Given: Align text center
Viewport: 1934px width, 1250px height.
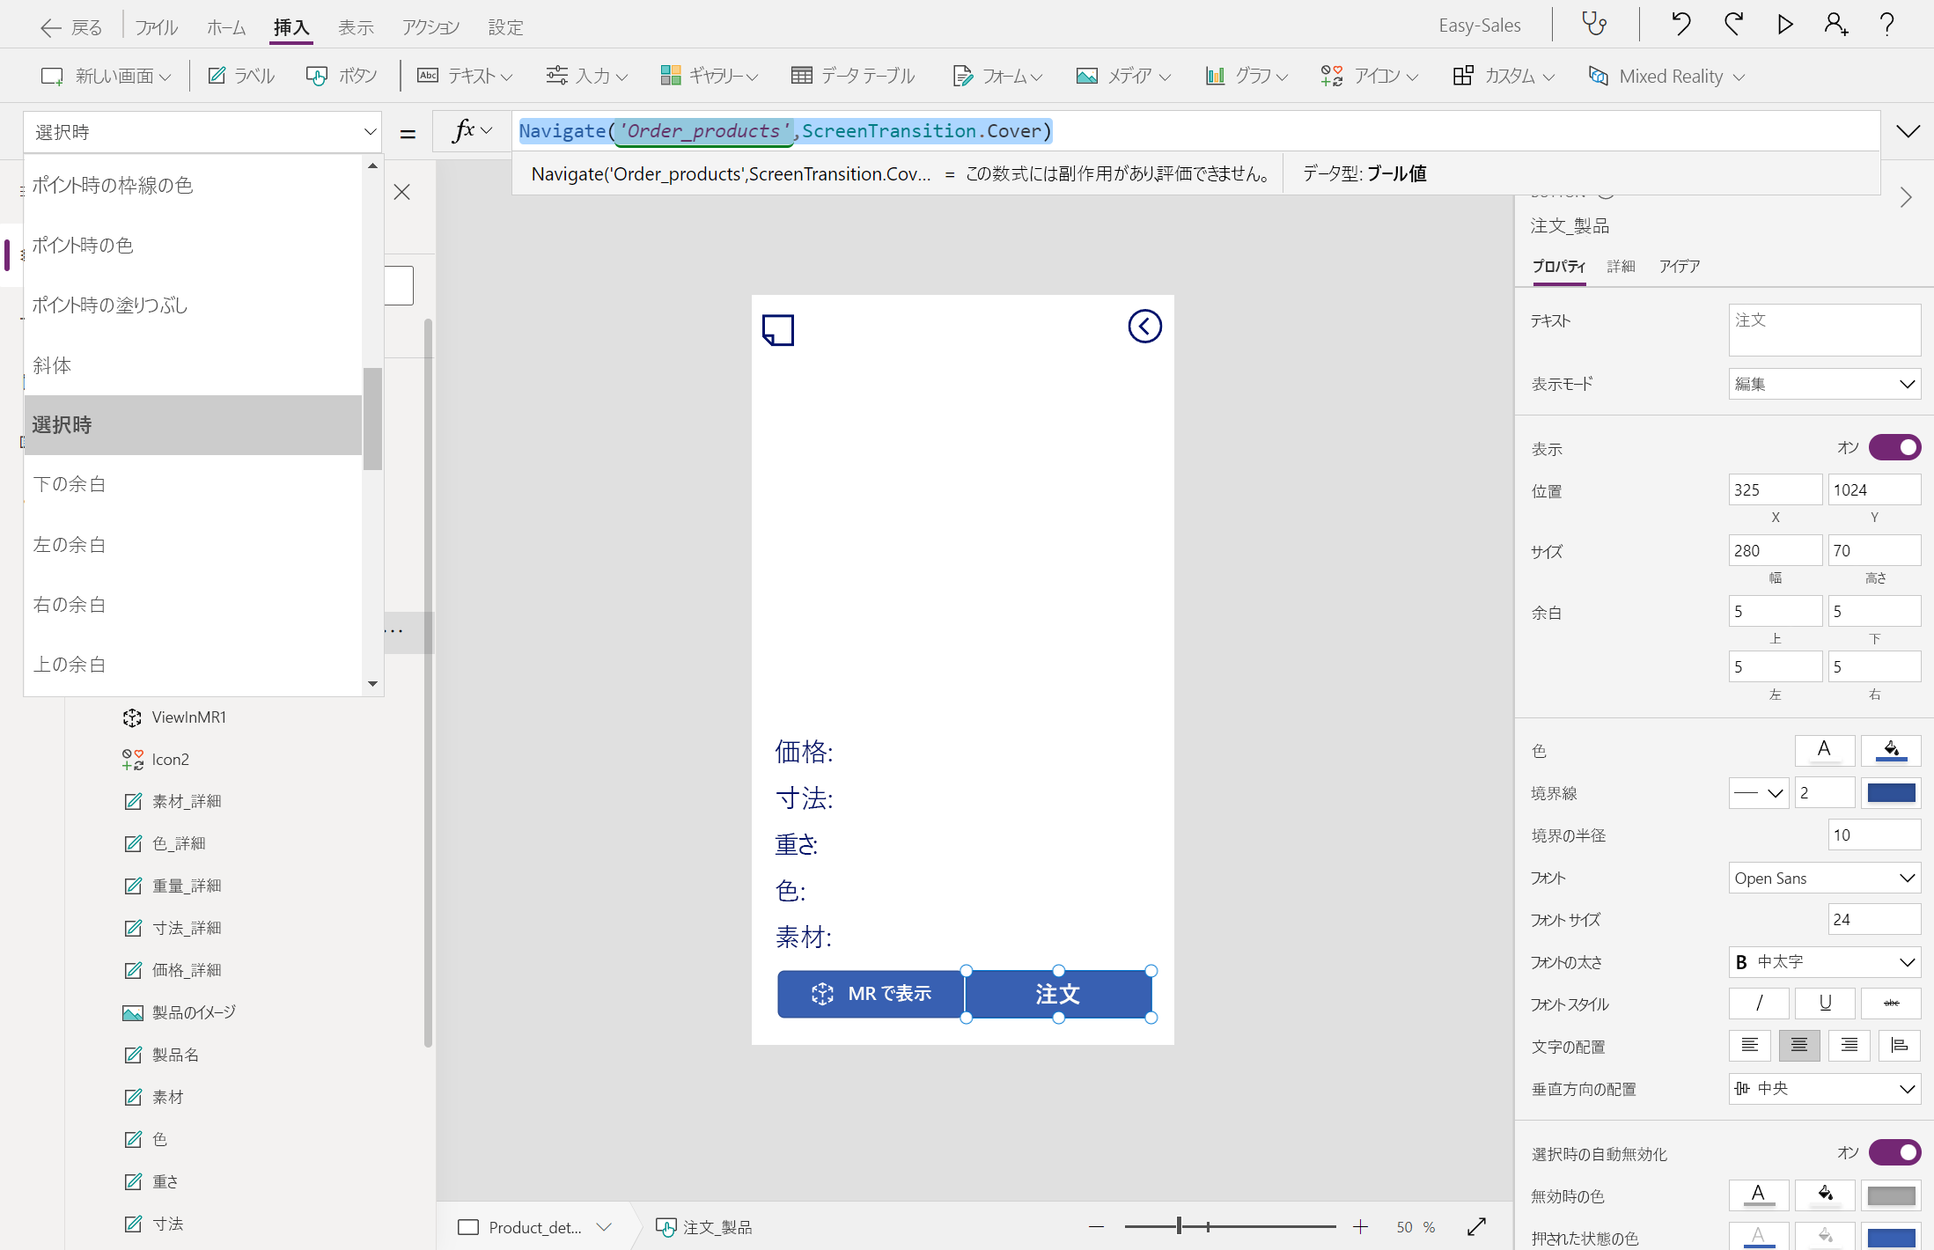Looking at the screenshot, I should pos(1799,1046).
